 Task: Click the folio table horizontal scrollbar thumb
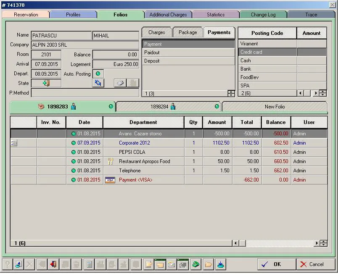pyautogui.click(x=243, y=243)
